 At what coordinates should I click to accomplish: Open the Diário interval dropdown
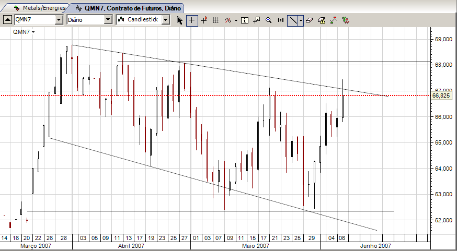[108, 20]
